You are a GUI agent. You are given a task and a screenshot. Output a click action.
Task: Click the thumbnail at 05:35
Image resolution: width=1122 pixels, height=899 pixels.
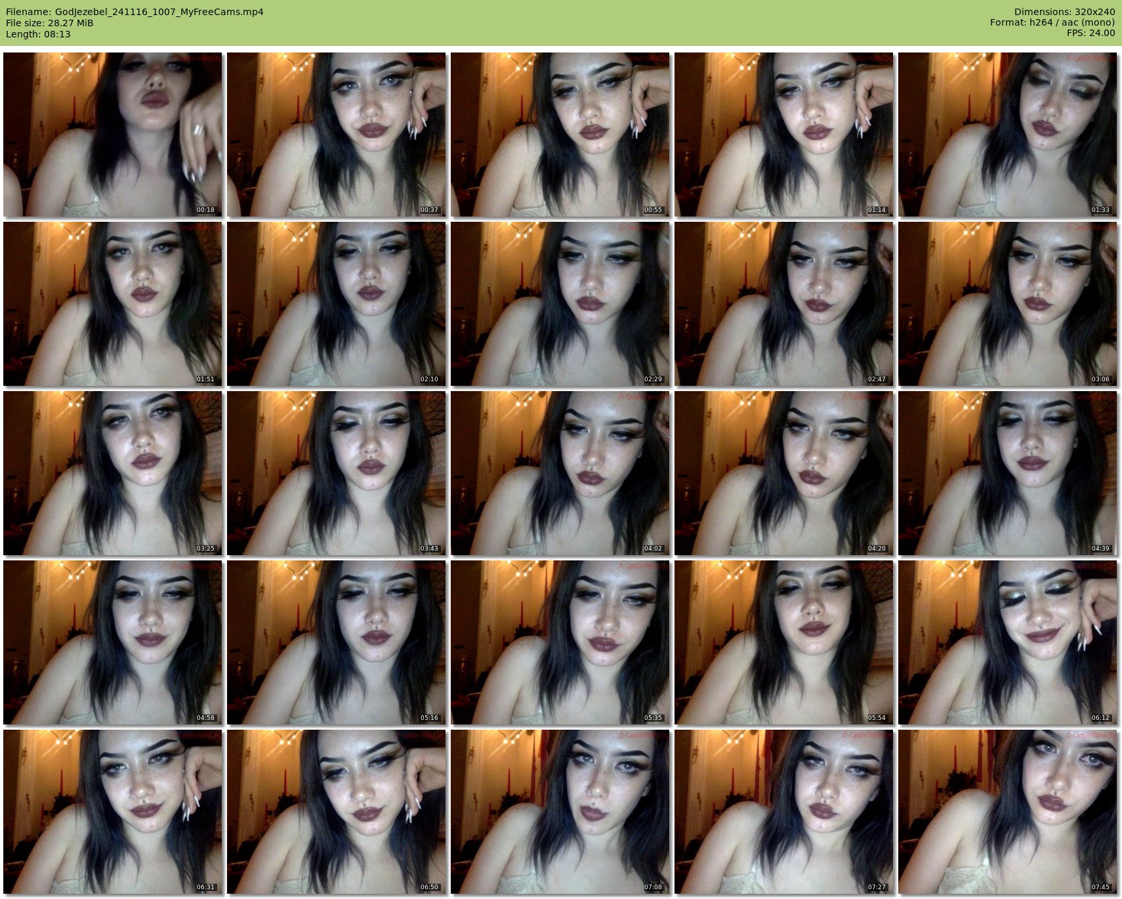click(x=560, y=642)
